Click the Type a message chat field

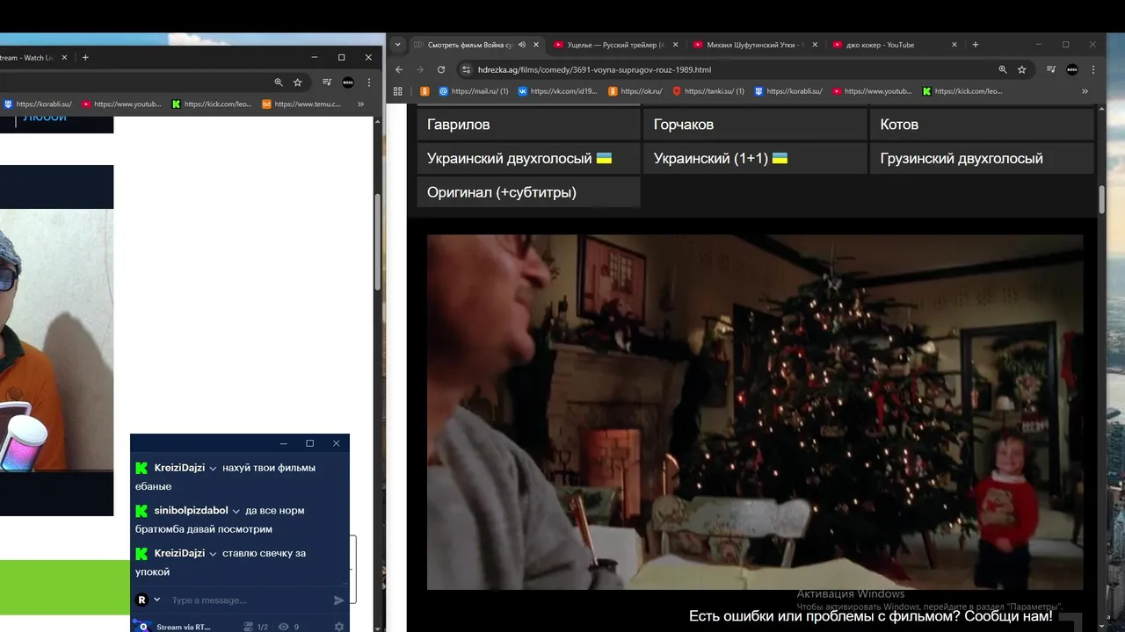pos(248,600)
